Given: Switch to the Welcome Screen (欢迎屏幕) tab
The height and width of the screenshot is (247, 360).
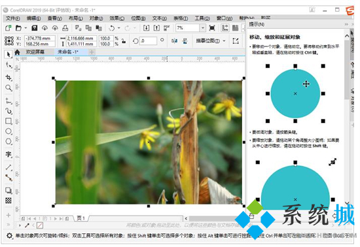Looking at the screenshot, I should coord(35,52).
